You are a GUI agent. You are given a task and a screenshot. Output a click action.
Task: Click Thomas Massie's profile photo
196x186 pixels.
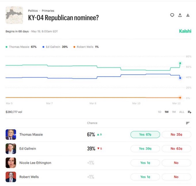pos(11,134)
